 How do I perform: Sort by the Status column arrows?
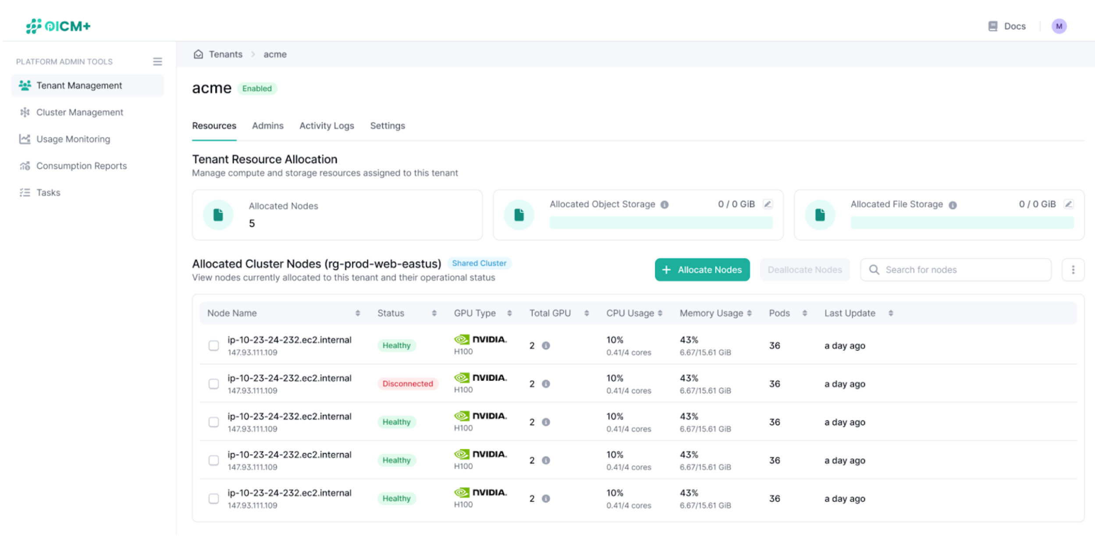(434, 313)
